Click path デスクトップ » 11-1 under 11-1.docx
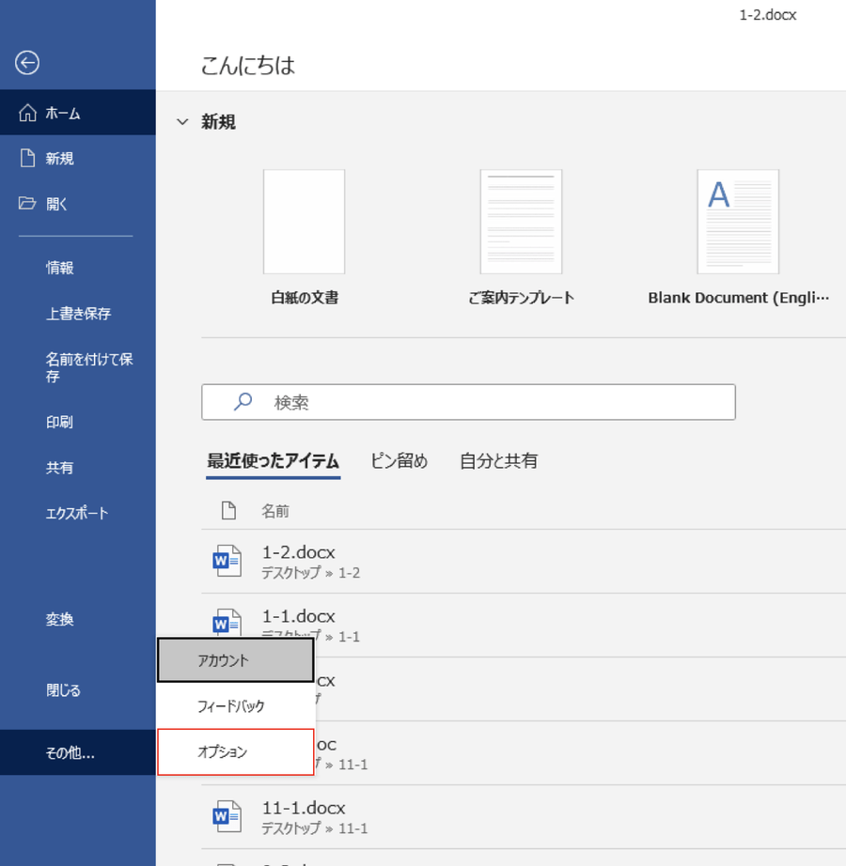This screenshot has height=866, width=846. click(314, 828)
